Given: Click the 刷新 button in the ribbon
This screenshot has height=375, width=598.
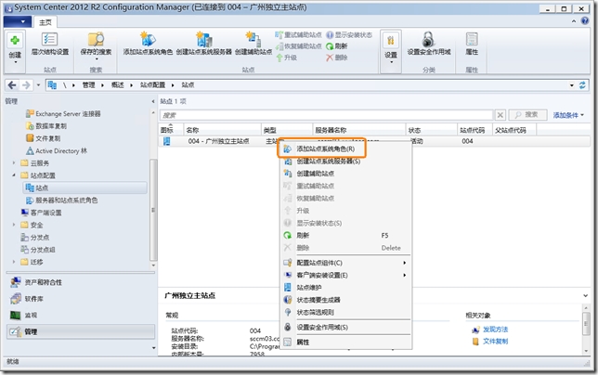Looking at the screenshot, I should (337, 46).
